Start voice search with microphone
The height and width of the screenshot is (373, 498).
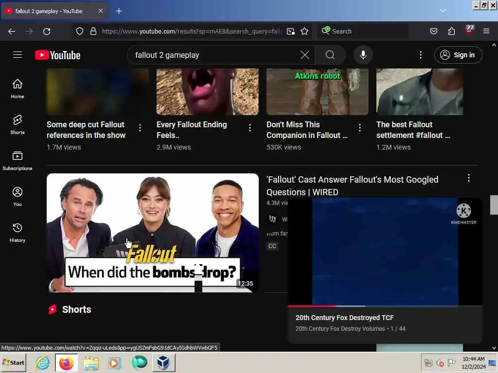click(363, 55)
